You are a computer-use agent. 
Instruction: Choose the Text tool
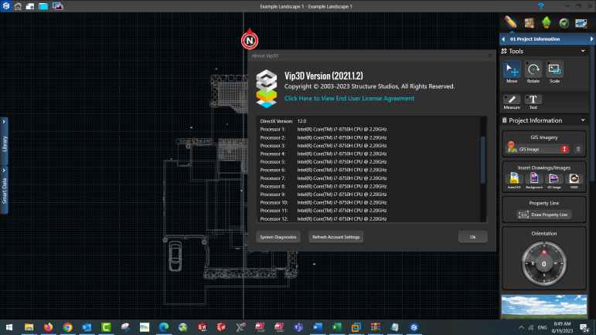pos(533,102)
